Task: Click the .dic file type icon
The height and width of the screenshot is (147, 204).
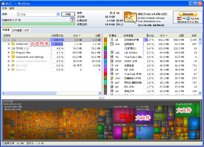Action: [112, 70]
